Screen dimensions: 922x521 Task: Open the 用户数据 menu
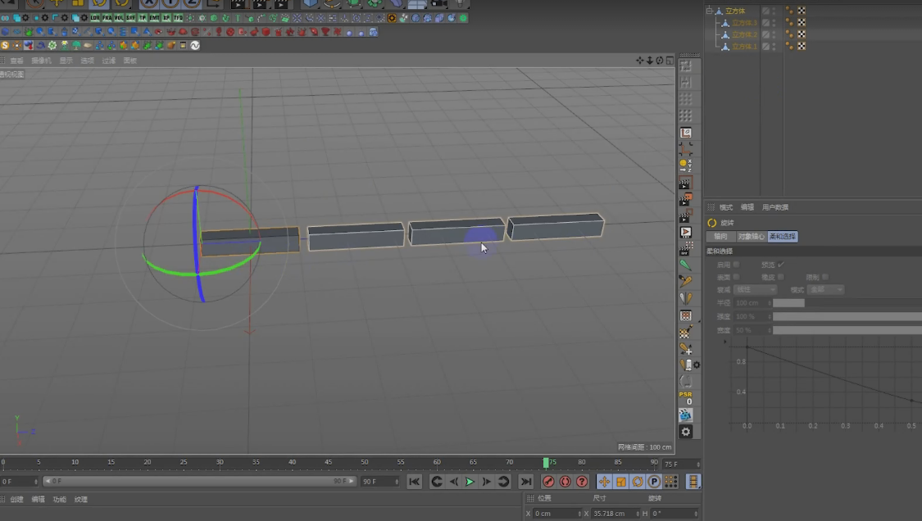pos(775,207)
